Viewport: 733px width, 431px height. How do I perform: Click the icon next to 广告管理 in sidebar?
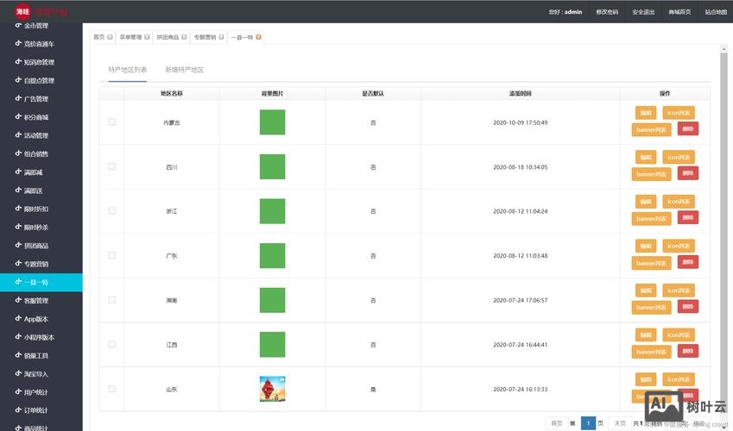click(x=17, y=98)
